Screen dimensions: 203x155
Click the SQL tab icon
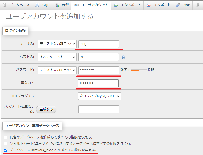[38, 5]
